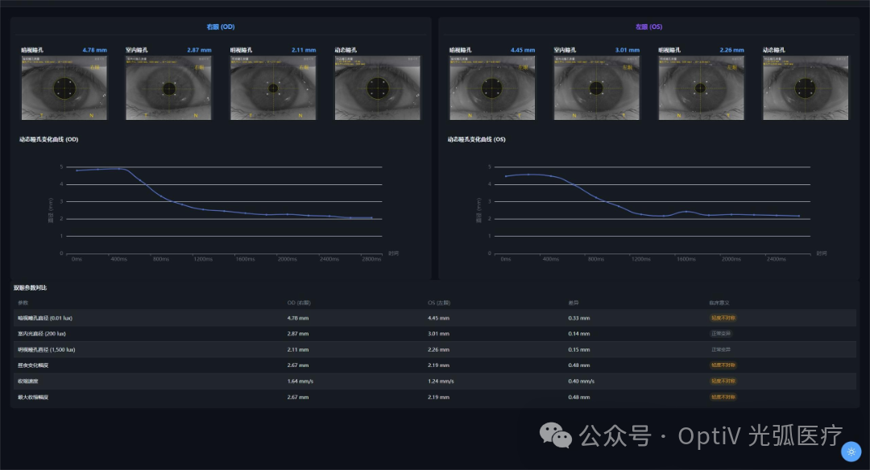This screenshot has width=870, height=470.
Task: Open left eye 动态瞳孔 dynamic pupil image
Action: (x=806, y=88)
